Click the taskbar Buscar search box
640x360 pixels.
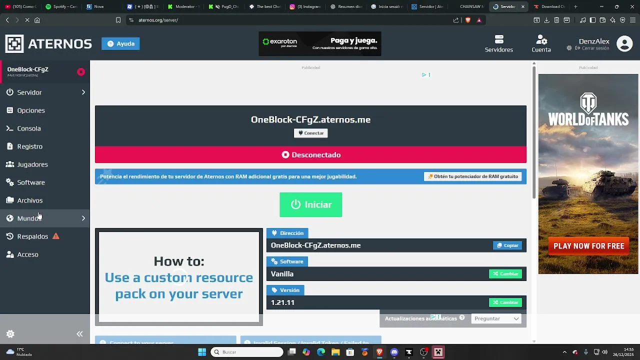[x=247, y=352]
